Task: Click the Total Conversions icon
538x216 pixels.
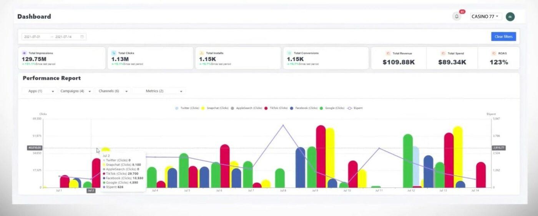Action: [x=289, y=53]
